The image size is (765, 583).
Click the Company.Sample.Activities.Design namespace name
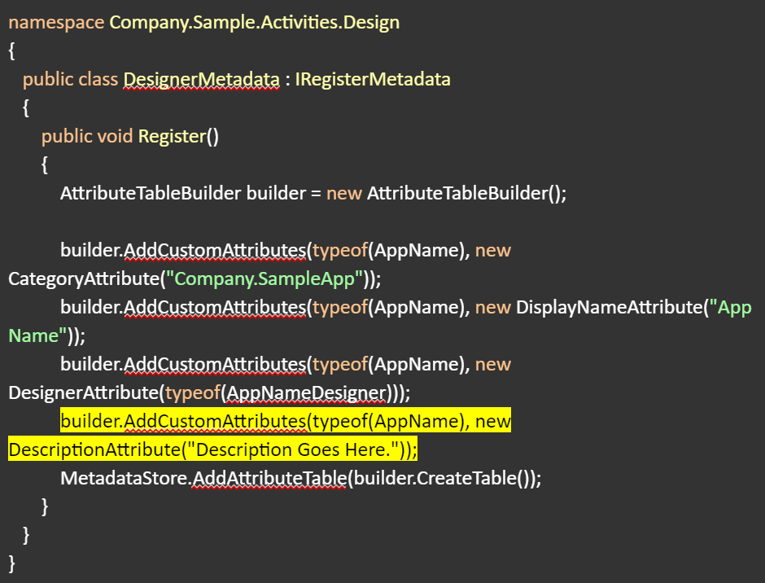253,22
